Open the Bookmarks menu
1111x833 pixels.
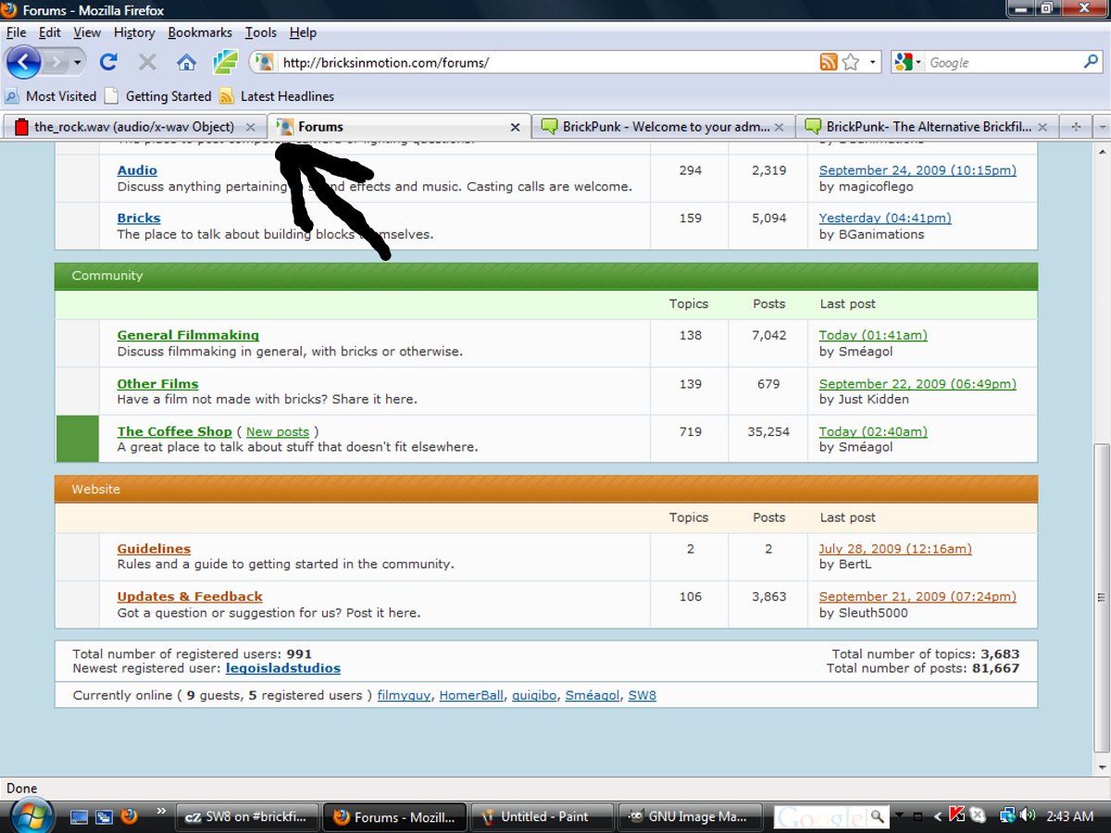pos(201,32)
